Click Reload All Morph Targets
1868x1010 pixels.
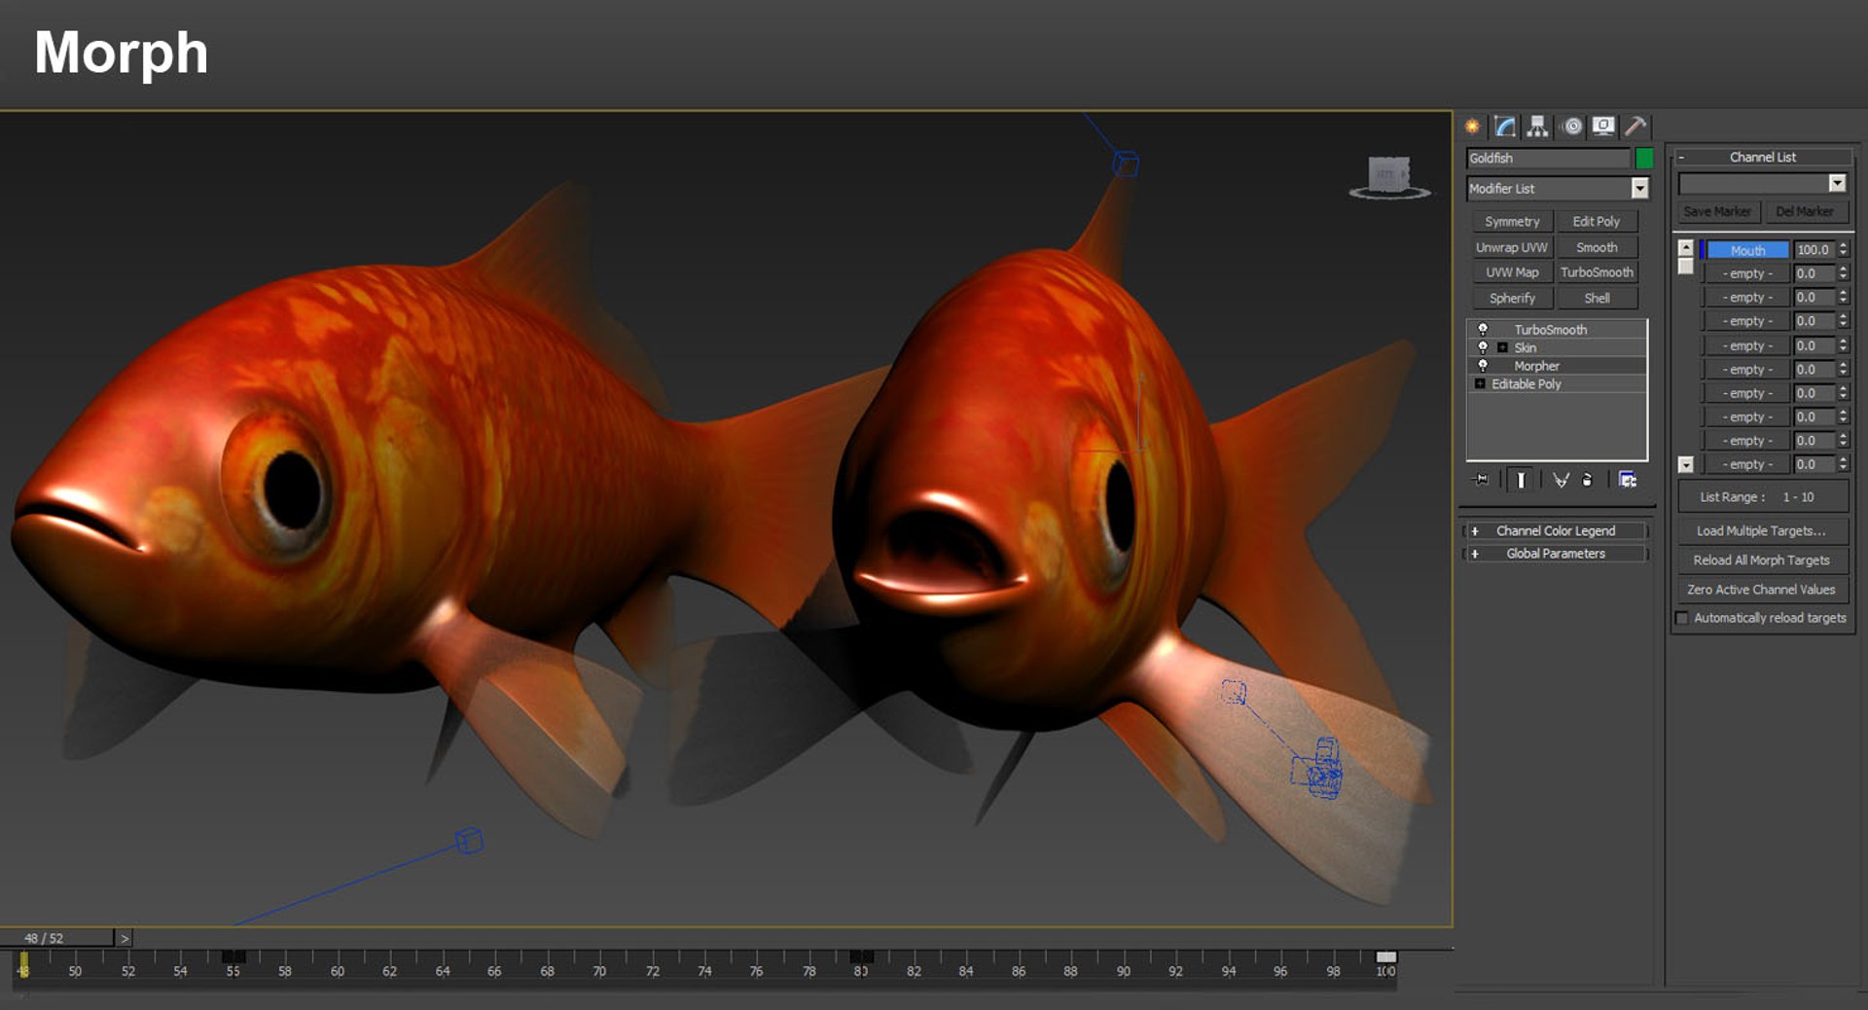[x=1762, y=560]
